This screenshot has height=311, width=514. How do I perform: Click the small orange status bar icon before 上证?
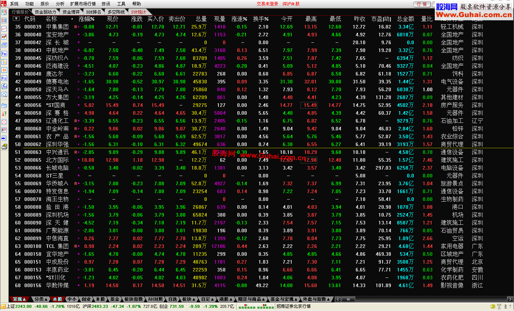[3, 306]
